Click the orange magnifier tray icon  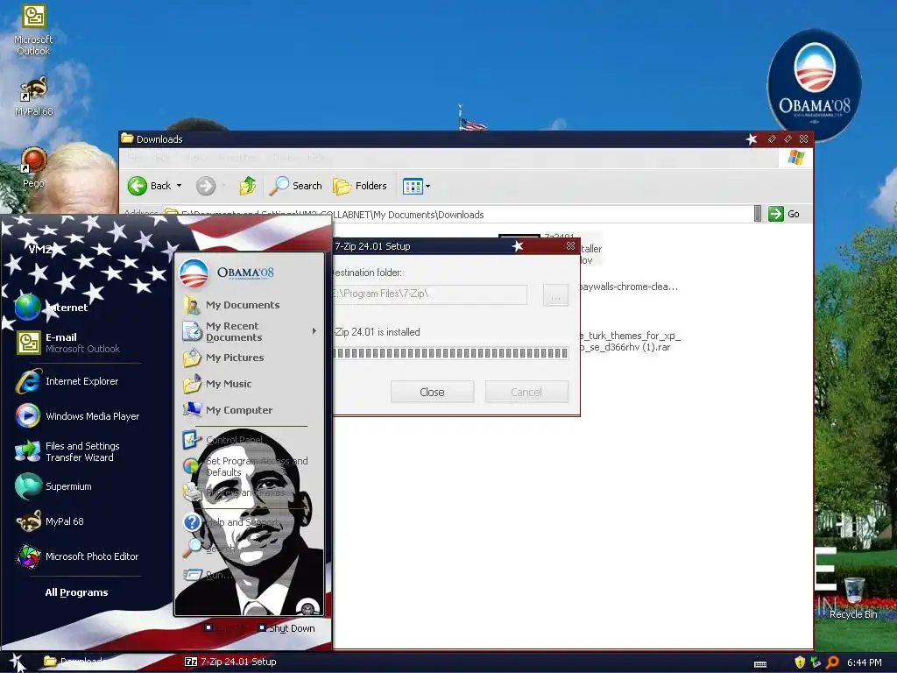[x=832, y=662]
